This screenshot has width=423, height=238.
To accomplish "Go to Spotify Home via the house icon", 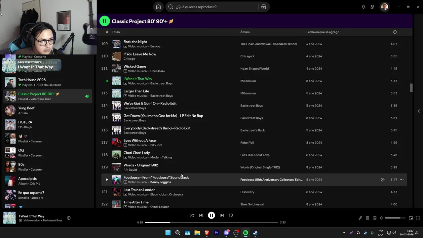I will (x=158, y=7).
